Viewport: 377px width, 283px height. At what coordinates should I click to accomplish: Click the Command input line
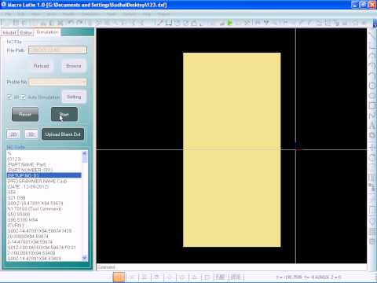click(232, 267)
